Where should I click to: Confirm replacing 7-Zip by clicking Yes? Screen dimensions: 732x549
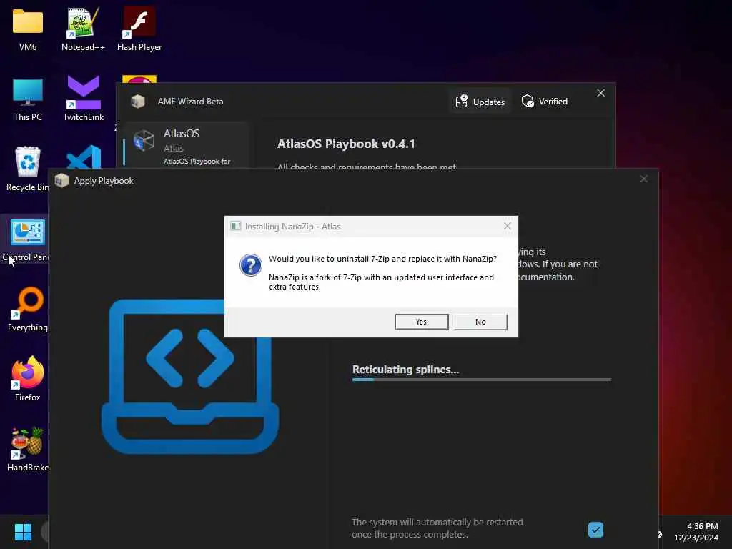tap(421, 322)
